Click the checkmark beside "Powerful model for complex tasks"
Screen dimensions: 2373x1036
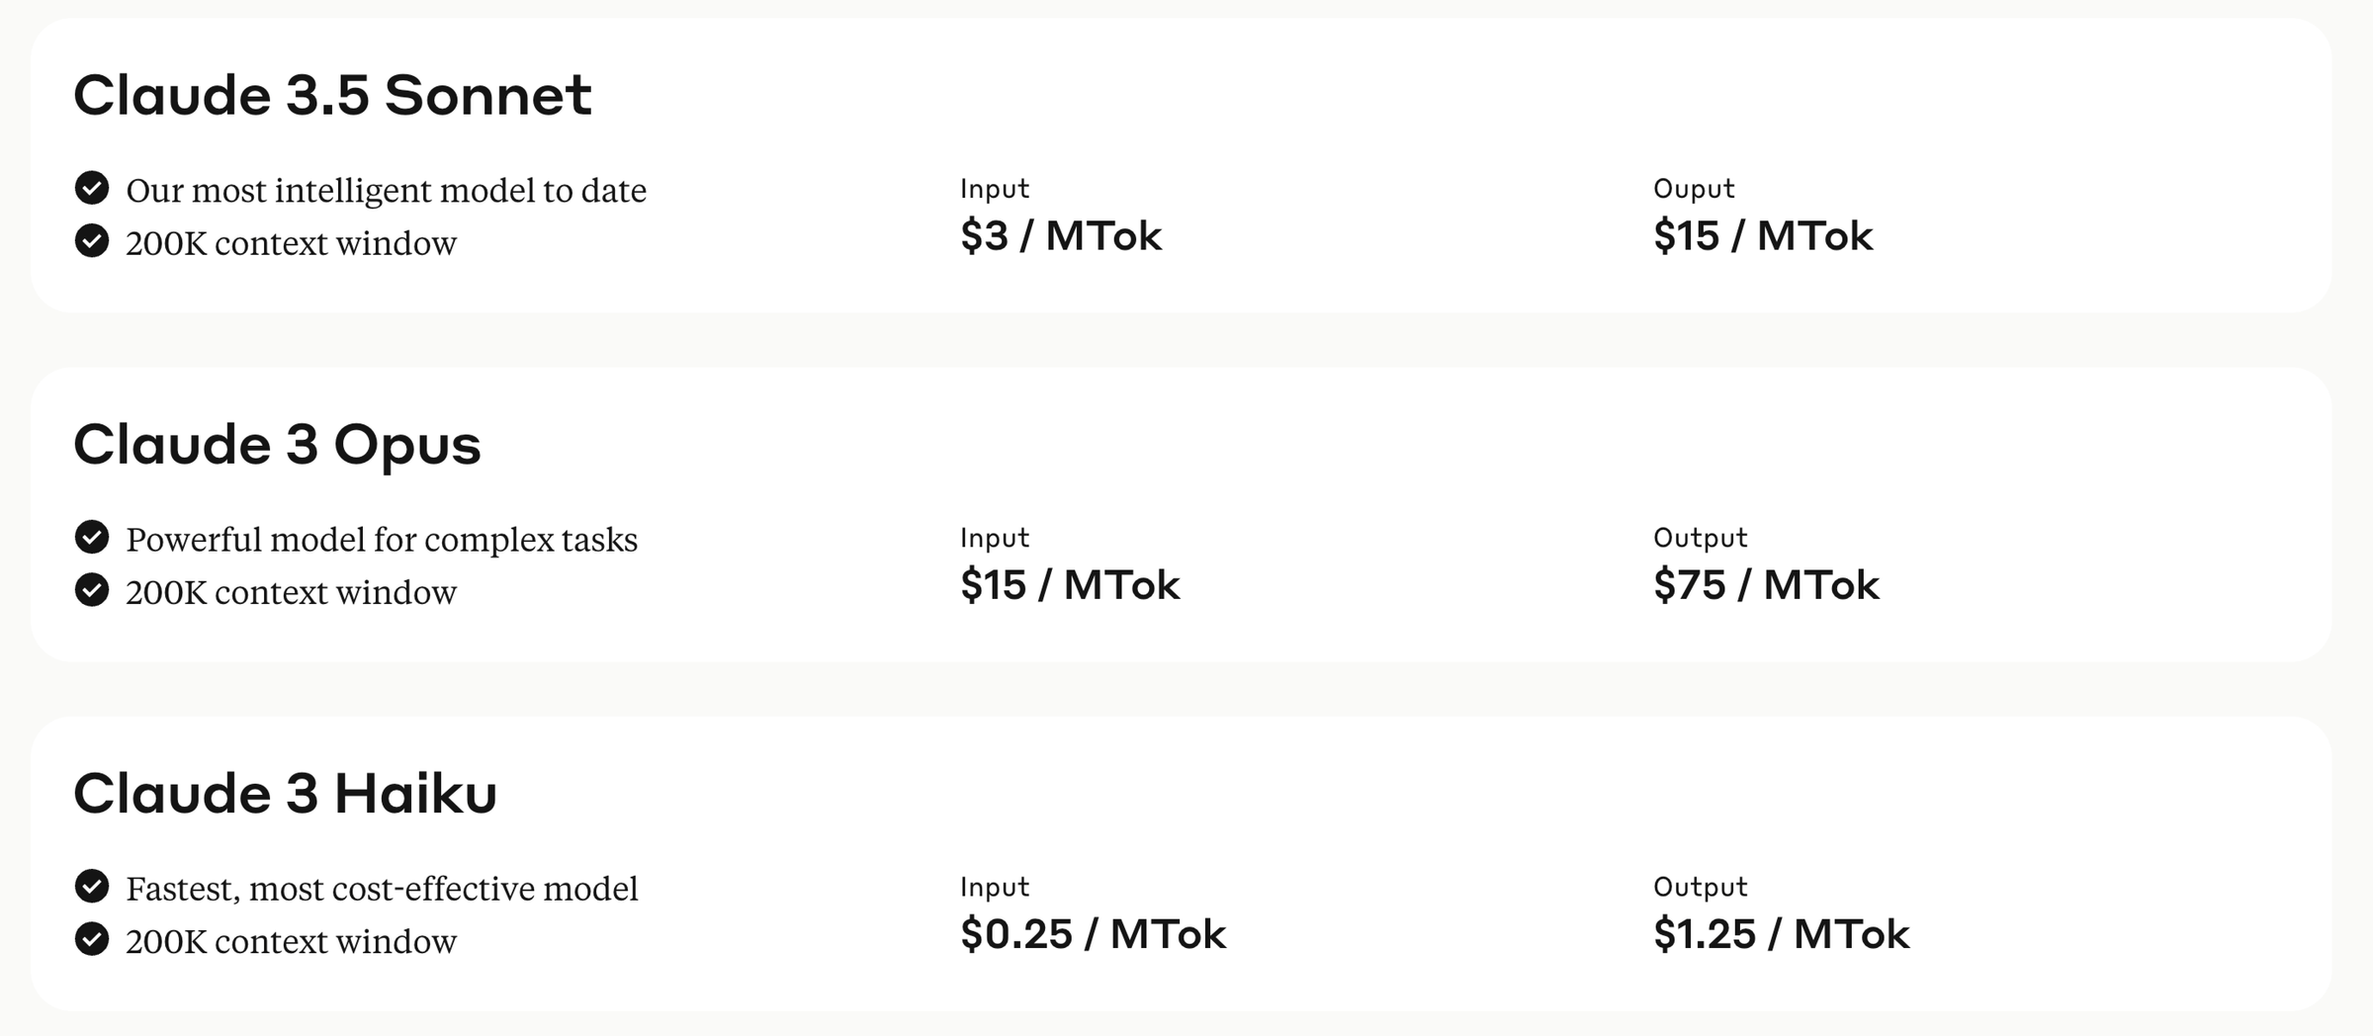pyautogui.click(x=92, y=537)
